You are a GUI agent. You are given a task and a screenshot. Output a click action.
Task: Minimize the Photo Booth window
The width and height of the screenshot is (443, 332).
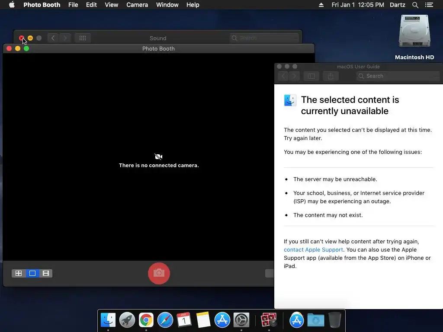pos(18,48)
